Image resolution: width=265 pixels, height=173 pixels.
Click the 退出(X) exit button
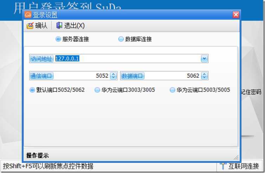(70, 26)
